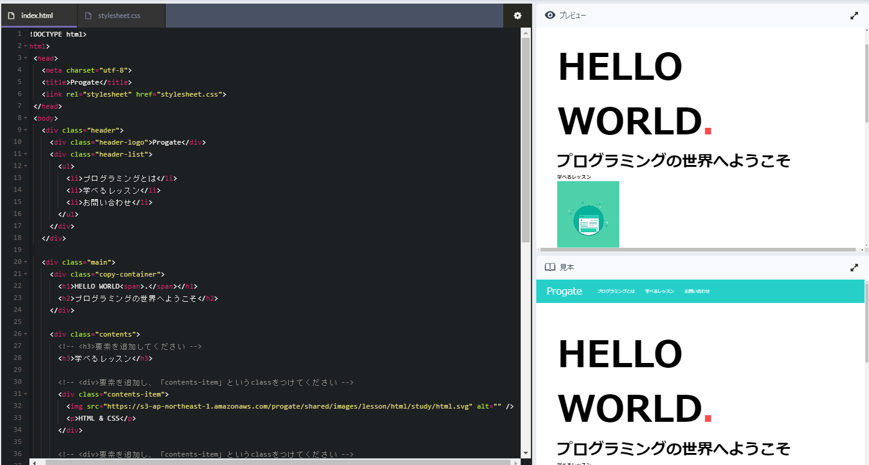Click the header-logo div code line

[x=128, y=142]
